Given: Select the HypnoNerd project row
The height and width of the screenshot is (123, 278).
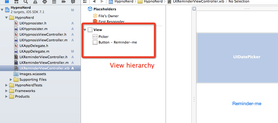Looking at the screenshot, I should point(40,10).
